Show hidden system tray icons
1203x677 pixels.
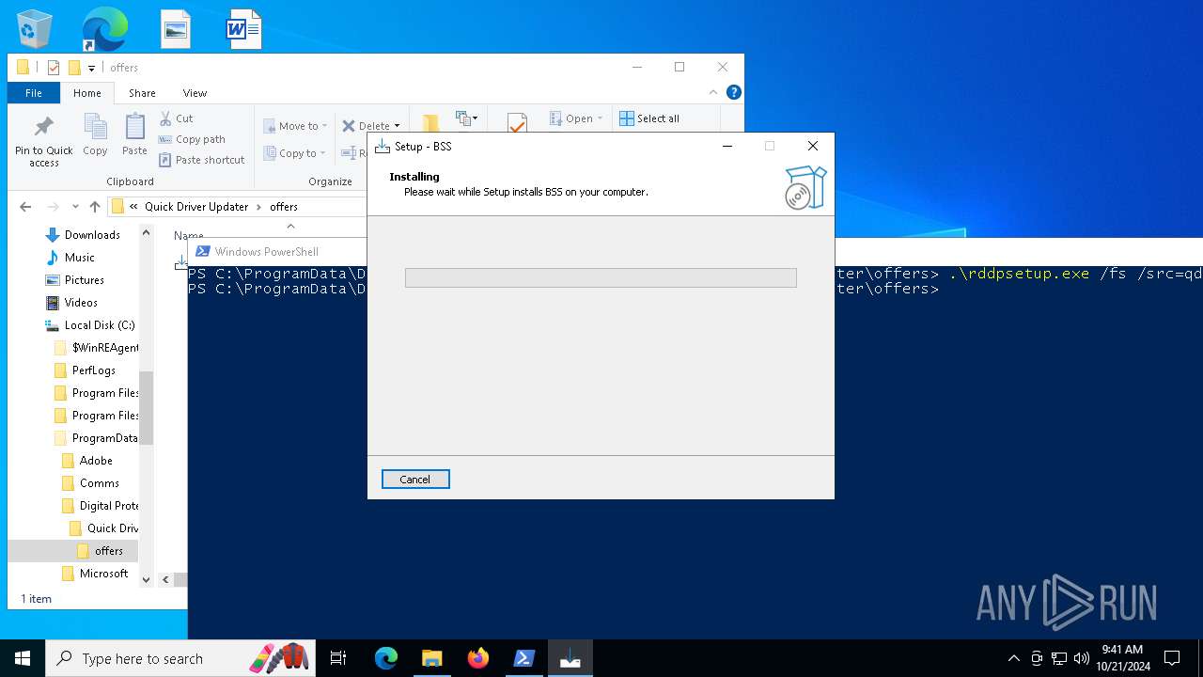(1013, 658)
